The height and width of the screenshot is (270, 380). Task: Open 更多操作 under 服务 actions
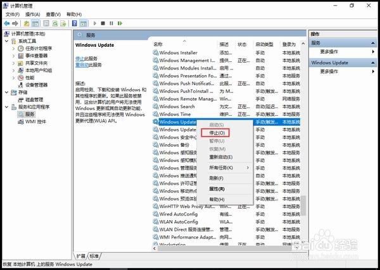coord(329,52)
